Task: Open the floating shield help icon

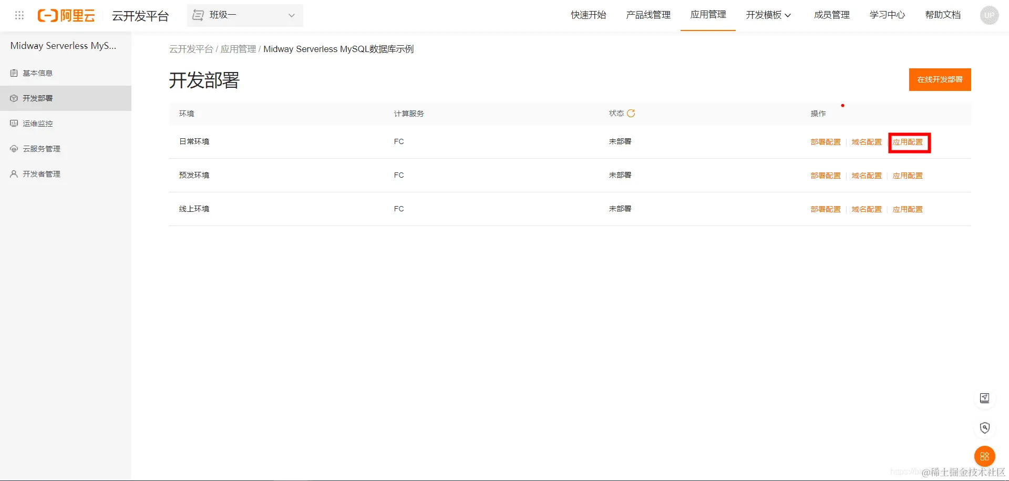Action: coord(985,427)
